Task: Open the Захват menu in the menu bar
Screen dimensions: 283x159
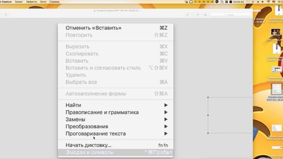Action: pyautogui.click(x=19, y=2)
